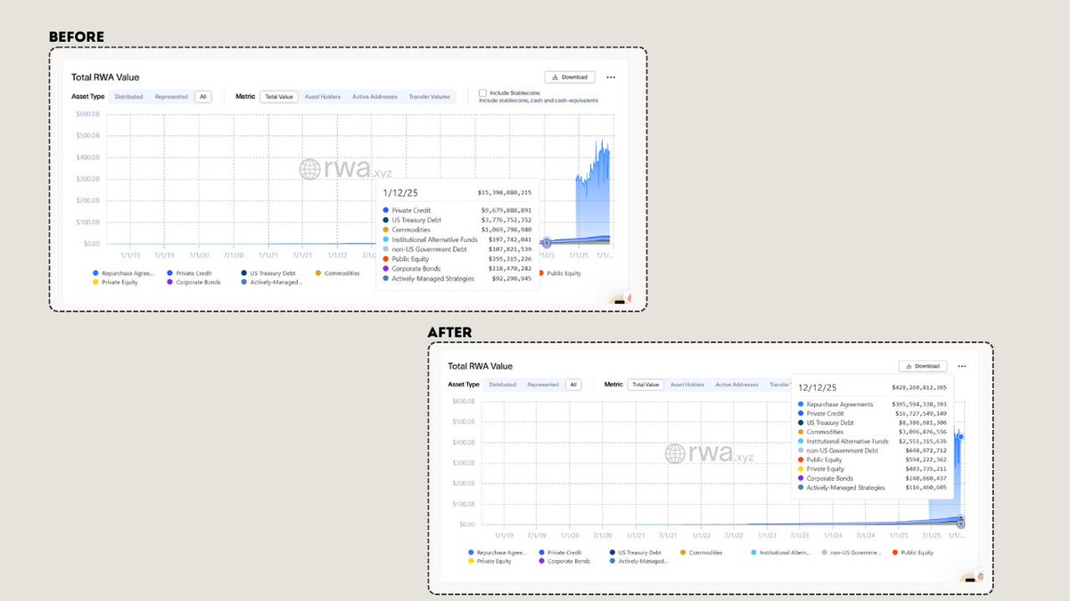Choose Asset Holders metric in AFTER panel
This screenshot has width=1070, height=601.
tap(687, 385)
